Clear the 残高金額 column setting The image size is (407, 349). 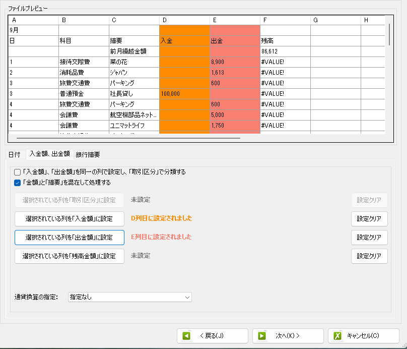[369, 256]
